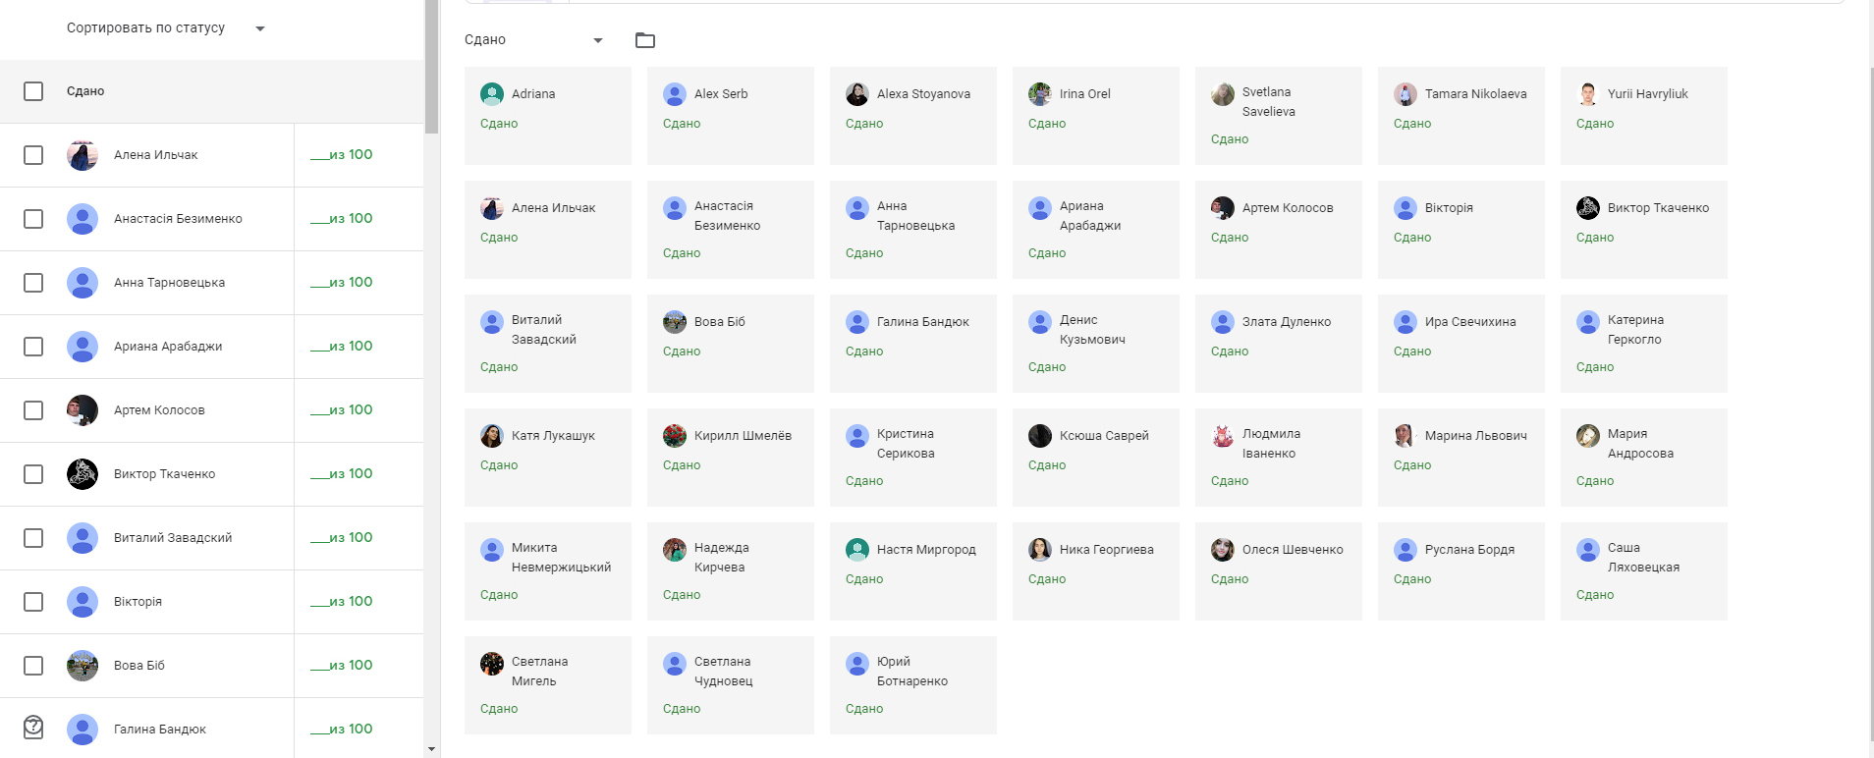
Task: Check the box for Анастасія Безименко
Action: click(33, 219)
